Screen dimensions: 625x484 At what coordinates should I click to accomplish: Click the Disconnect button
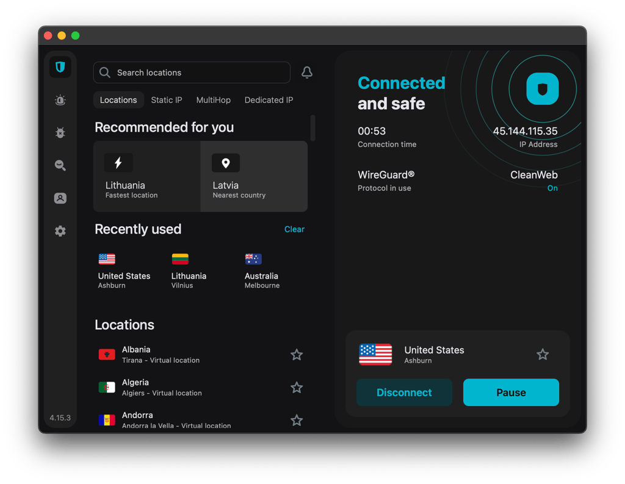404,393
